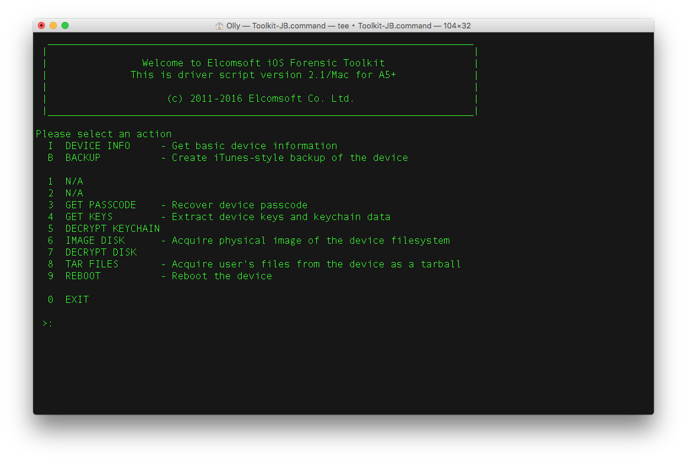Screen dimensions: 687x462
Task: Minimize the terminal using yellow button
Action: tap(53, 25)
